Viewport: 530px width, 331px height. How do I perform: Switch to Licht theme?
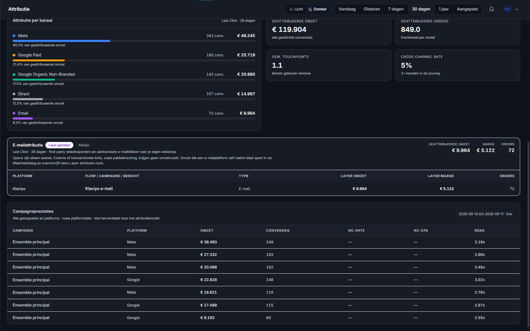point(296,9)
